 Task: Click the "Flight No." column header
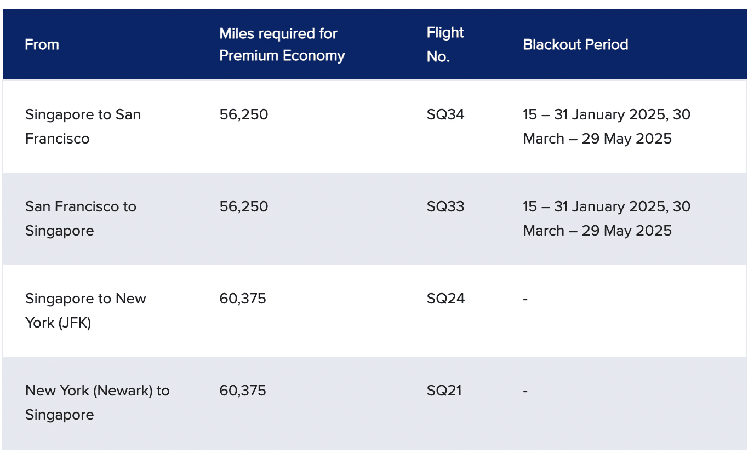pos(445,44)
